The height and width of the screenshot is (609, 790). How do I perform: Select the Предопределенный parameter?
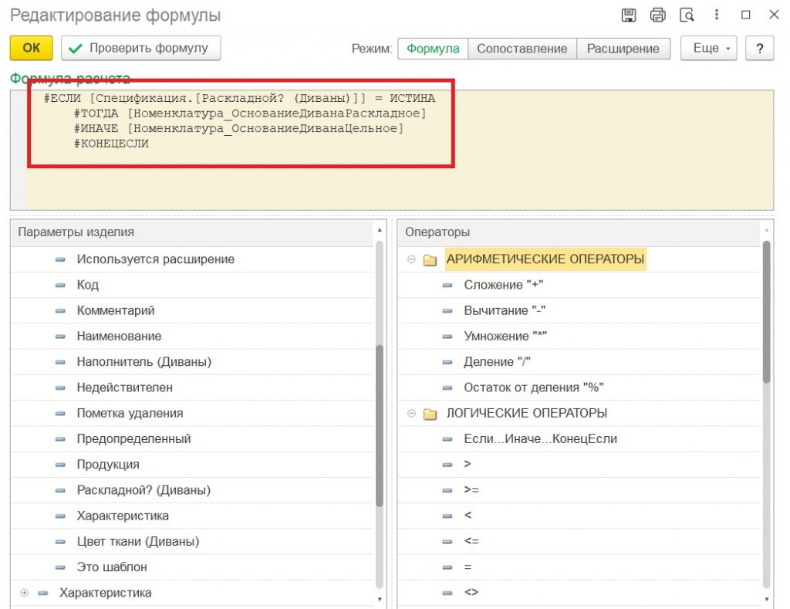coord(192,439)
